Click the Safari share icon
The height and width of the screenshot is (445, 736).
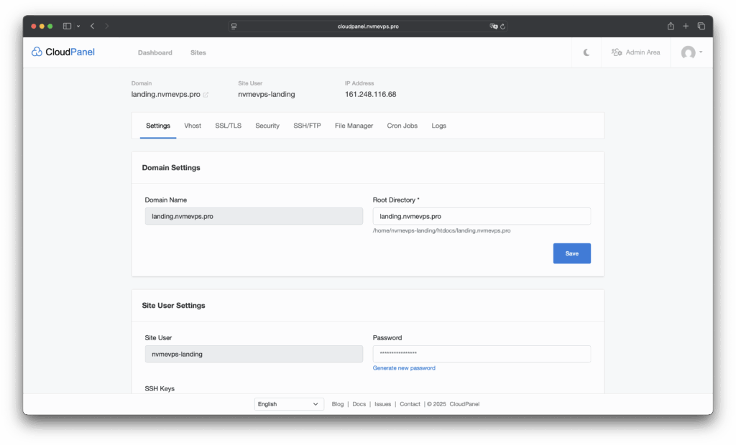[671, 26]
